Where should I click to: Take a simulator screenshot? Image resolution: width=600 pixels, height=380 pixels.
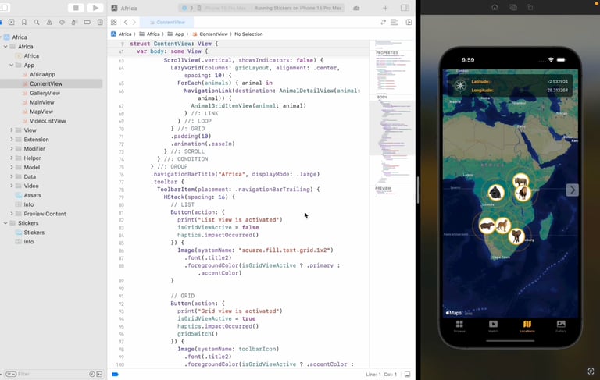pyautogui.click(x=513, y=7)
